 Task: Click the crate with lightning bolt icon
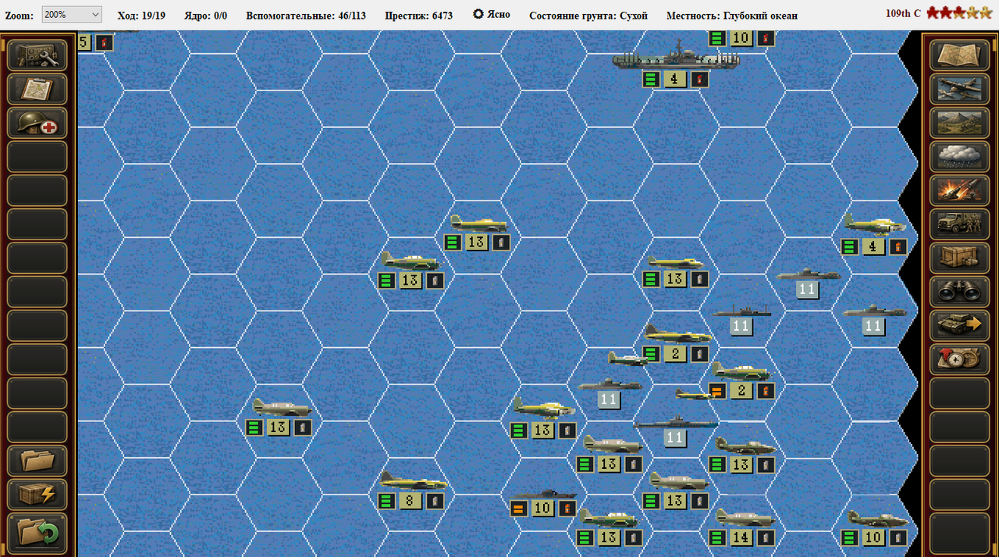[x=37, y=495]
